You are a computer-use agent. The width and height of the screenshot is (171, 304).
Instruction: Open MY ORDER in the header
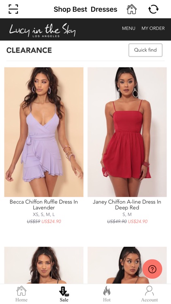(x=153, y=28)
